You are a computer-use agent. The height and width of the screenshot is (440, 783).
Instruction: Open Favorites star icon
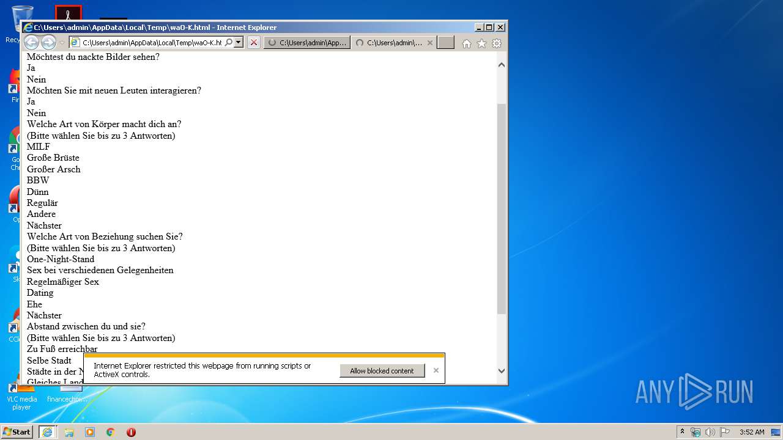(481, 43)
